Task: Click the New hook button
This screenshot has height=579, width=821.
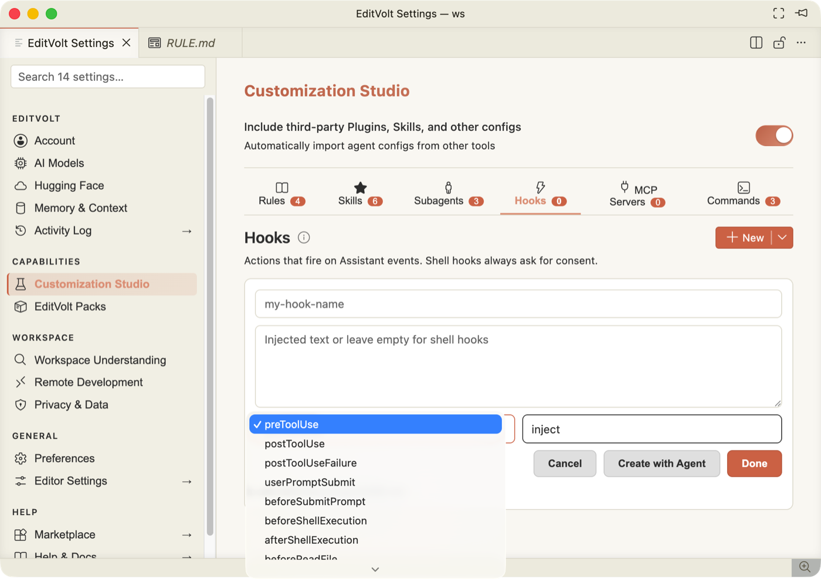Action: point(744,238)
